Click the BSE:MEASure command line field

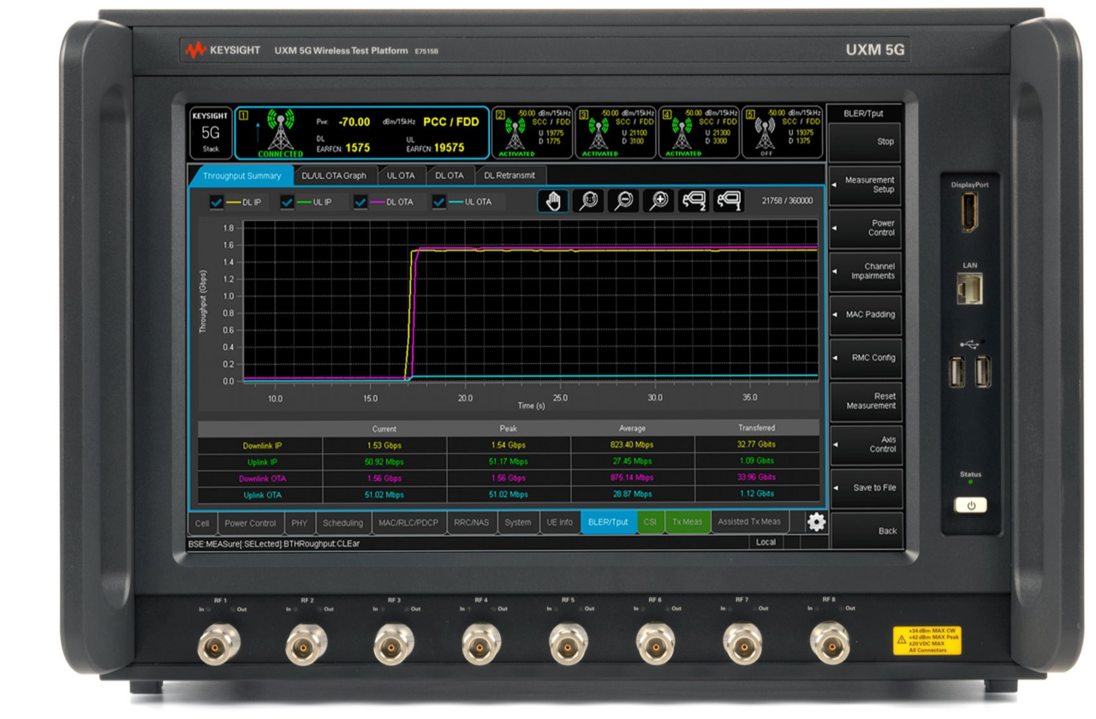click(468, 543)
